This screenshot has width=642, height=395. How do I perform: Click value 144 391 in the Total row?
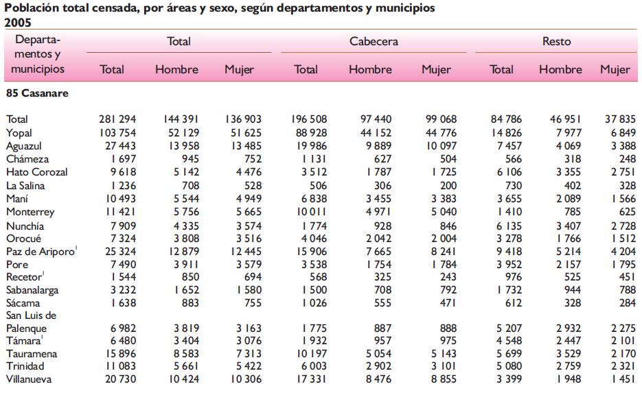point(181,119)
